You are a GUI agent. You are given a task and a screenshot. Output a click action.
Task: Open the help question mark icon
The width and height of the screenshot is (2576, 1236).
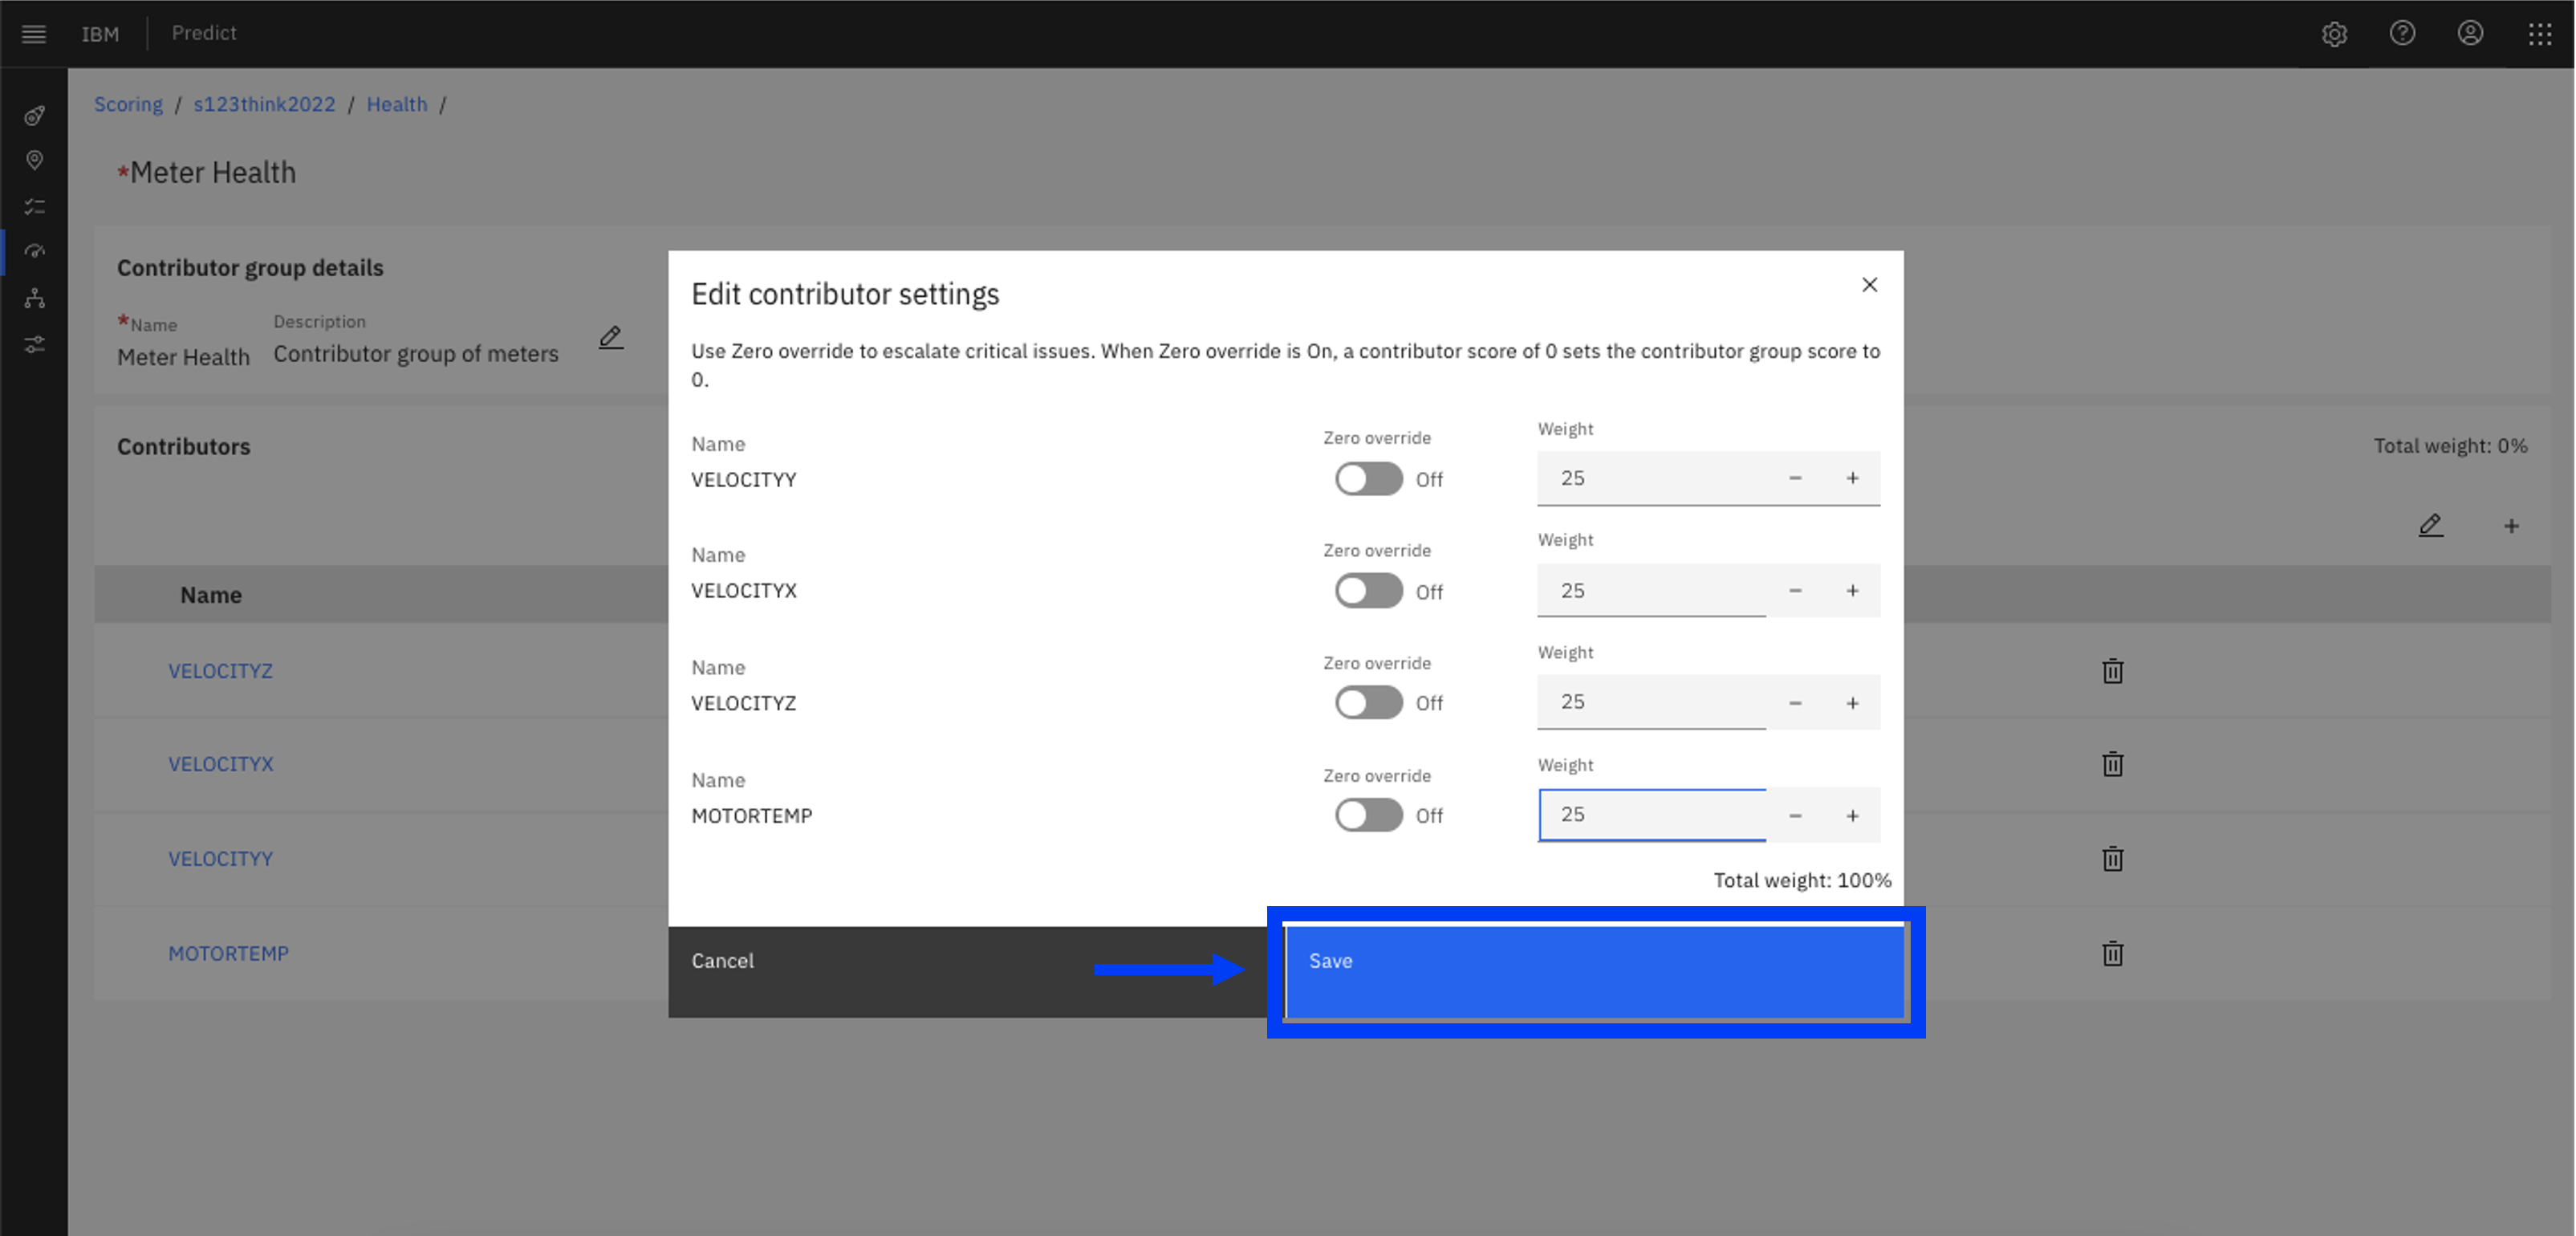click(x=2402, y=34)
